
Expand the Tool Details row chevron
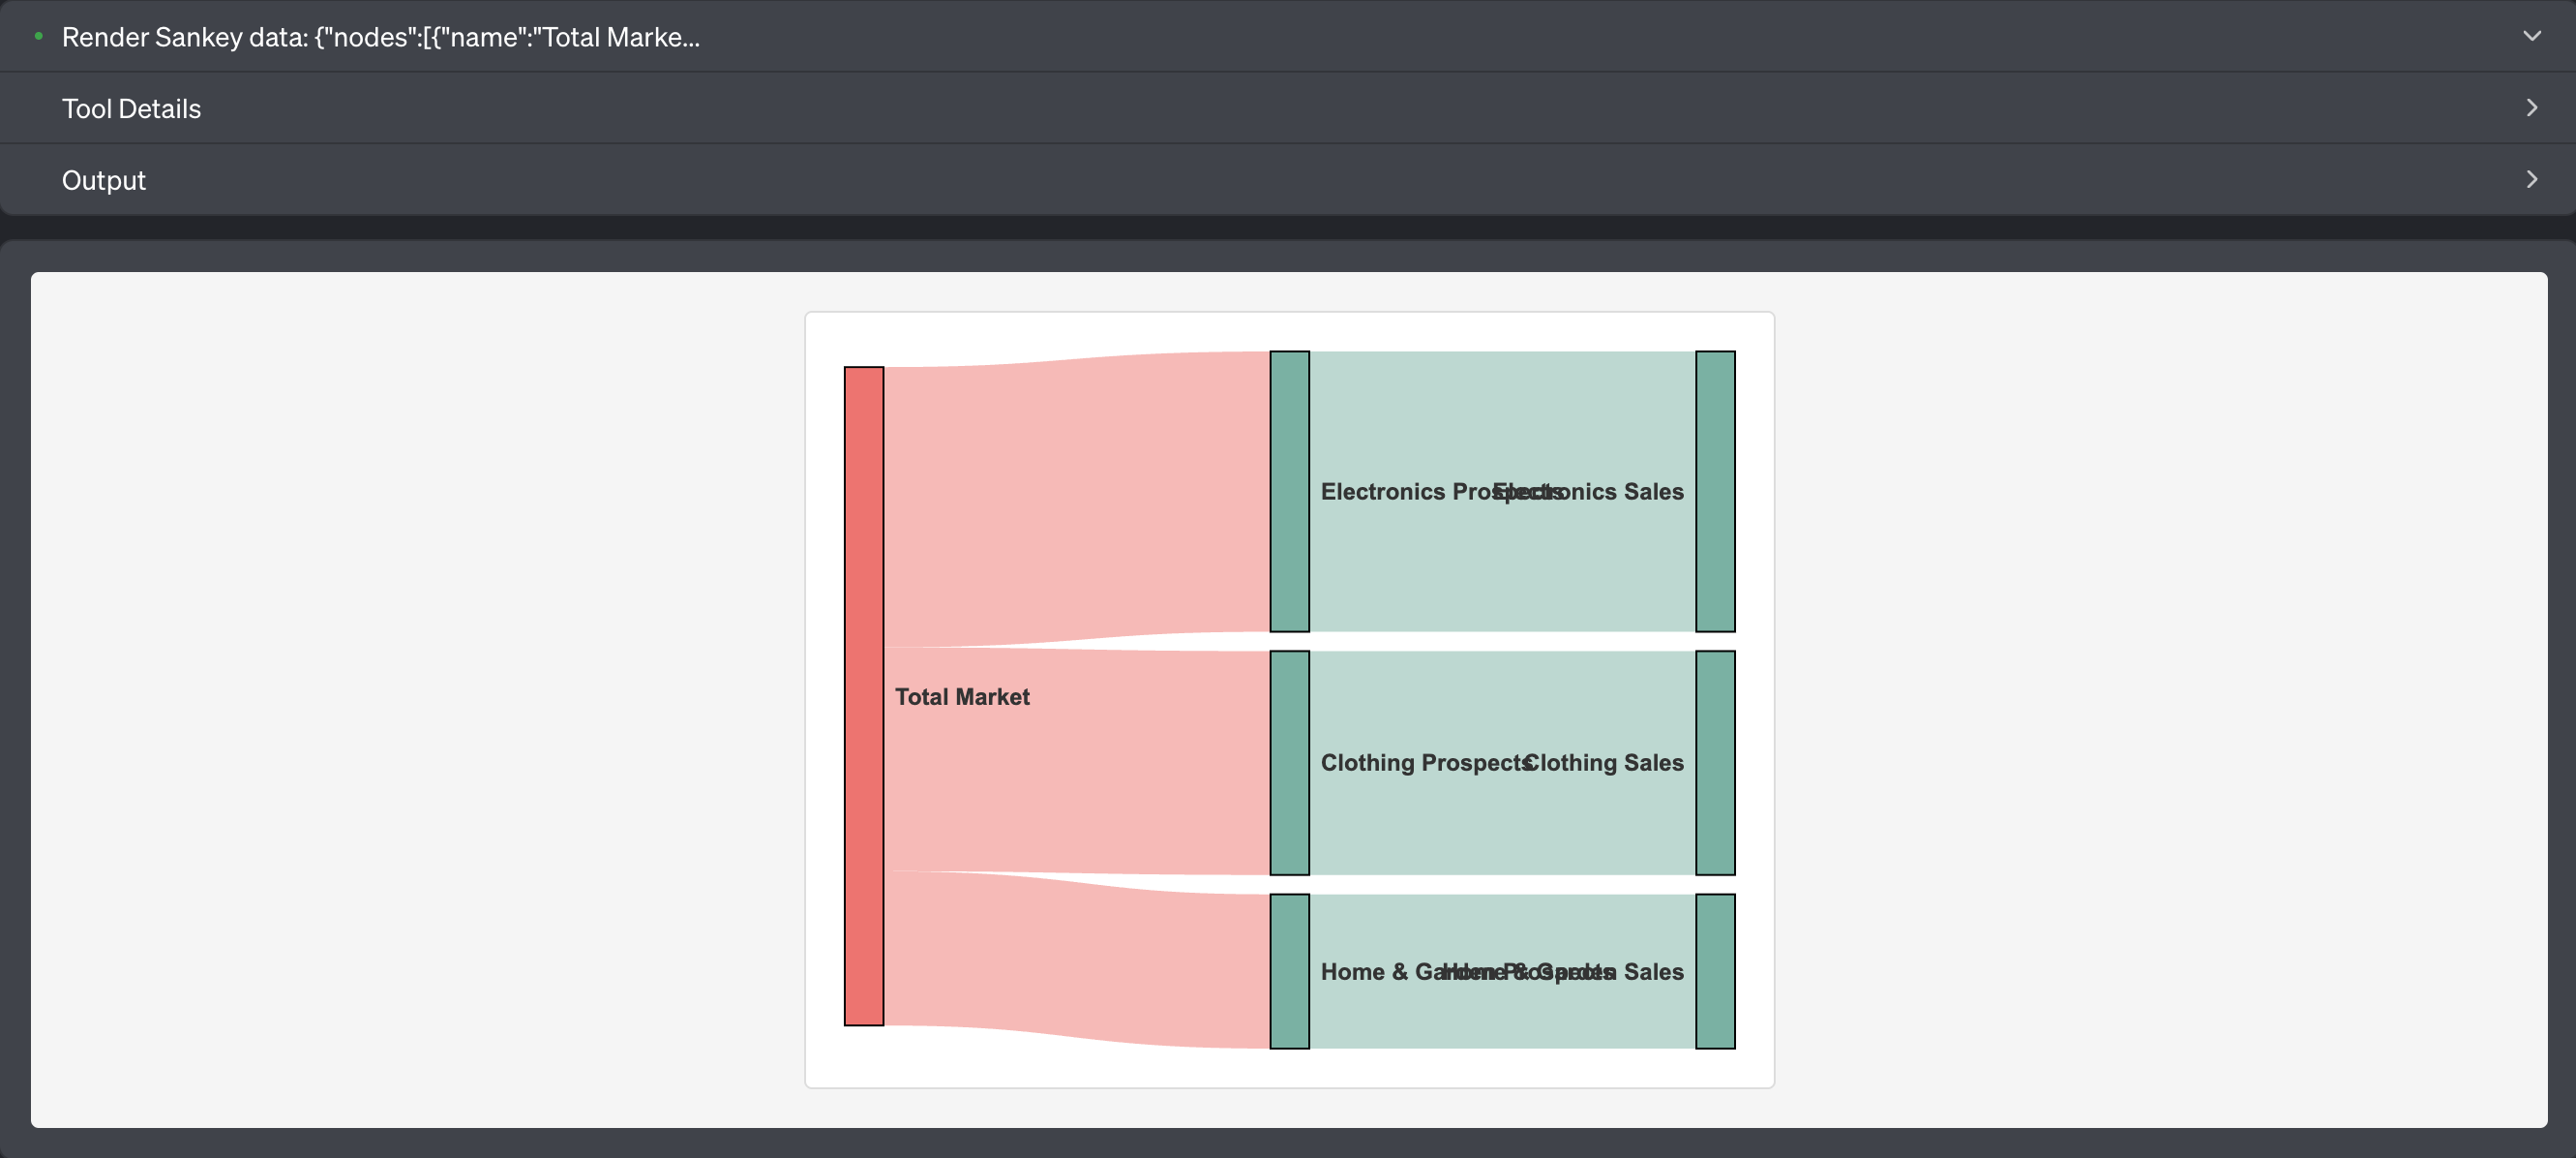click(2531, 108)
